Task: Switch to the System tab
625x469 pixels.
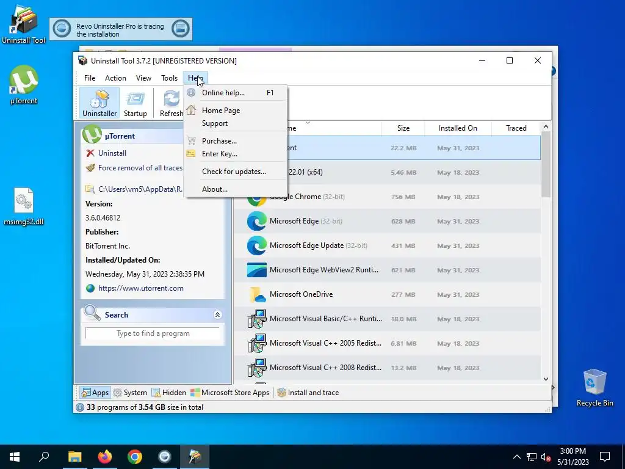Action: pyautogui.click(x=130, y=393)
